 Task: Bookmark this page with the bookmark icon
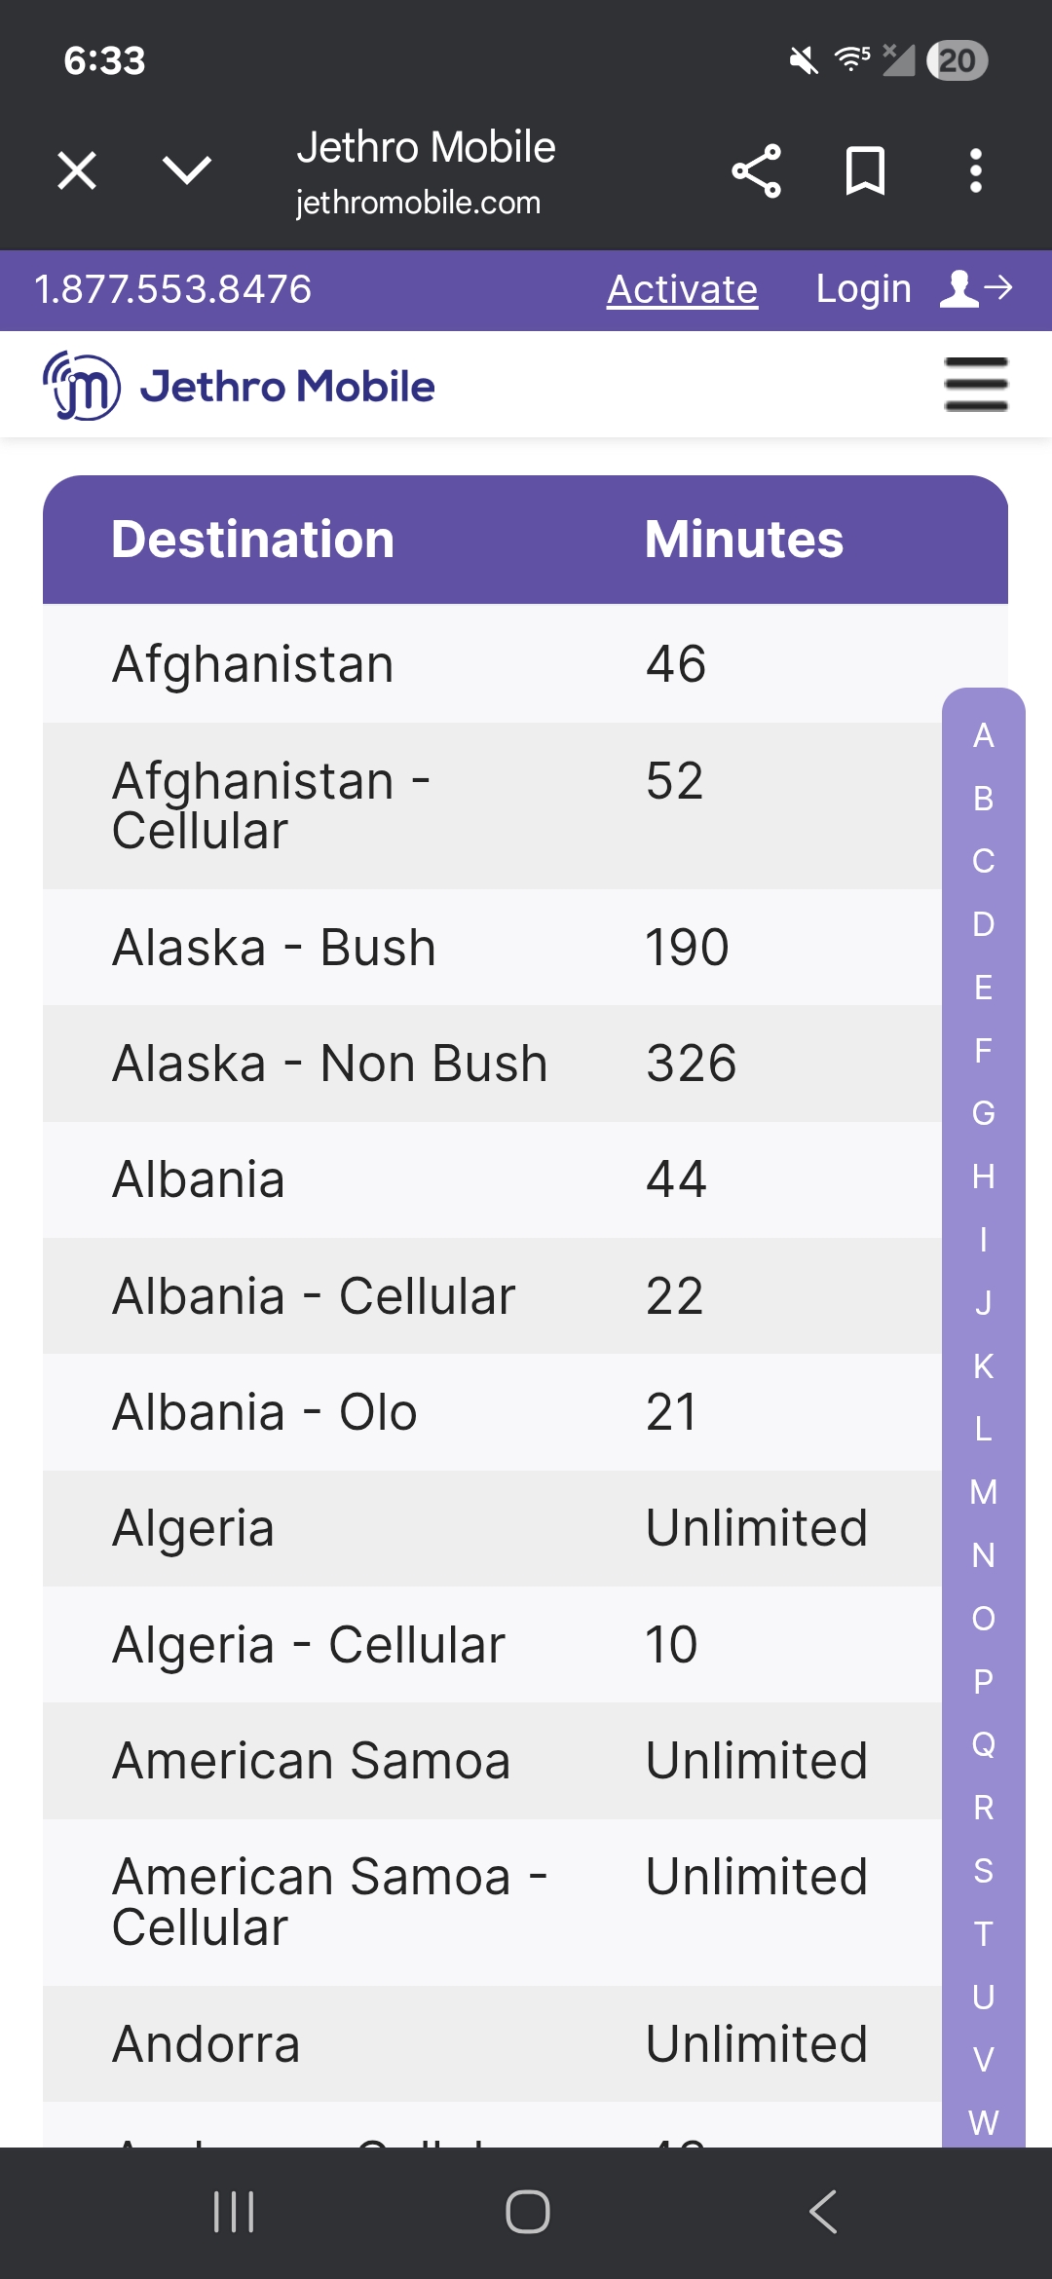coord(865,171)
